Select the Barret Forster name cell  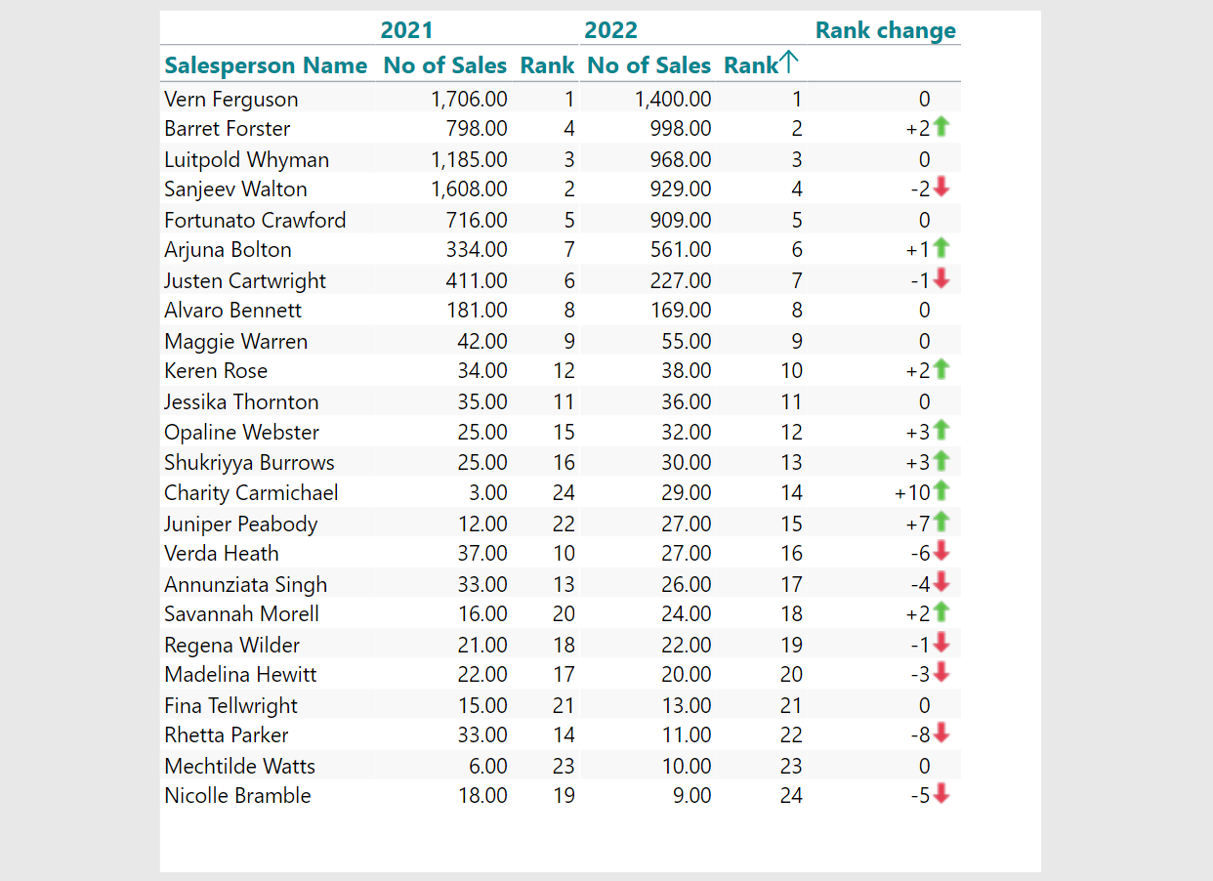pos(228,128)
